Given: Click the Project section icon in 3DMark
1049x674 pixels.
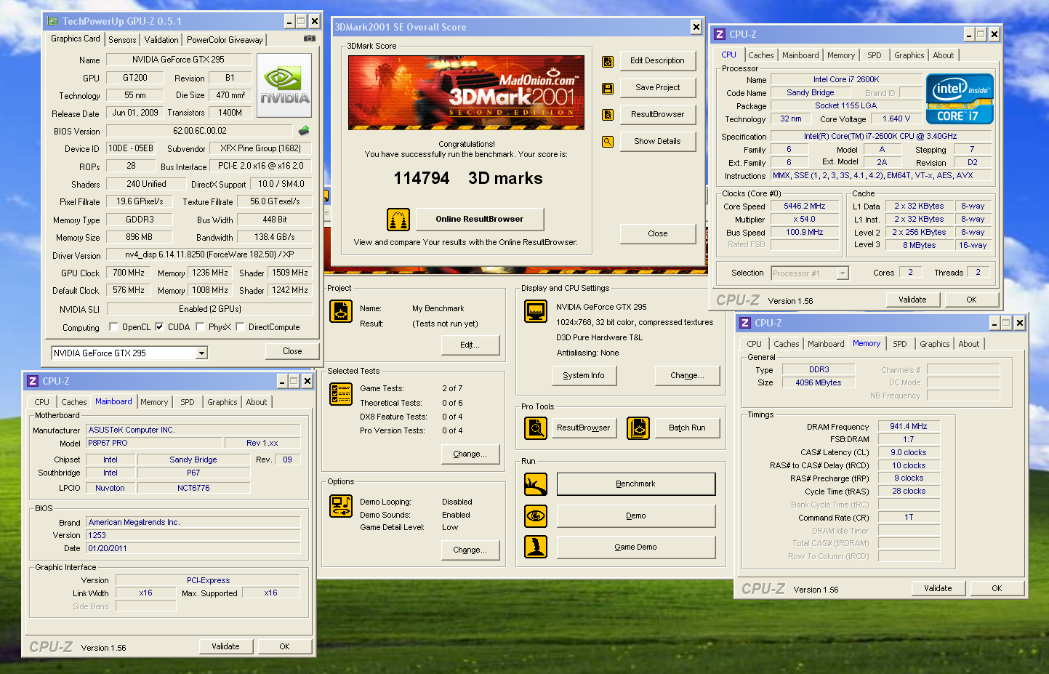Looking at the screenshot, I should click(x=341, y=311).
